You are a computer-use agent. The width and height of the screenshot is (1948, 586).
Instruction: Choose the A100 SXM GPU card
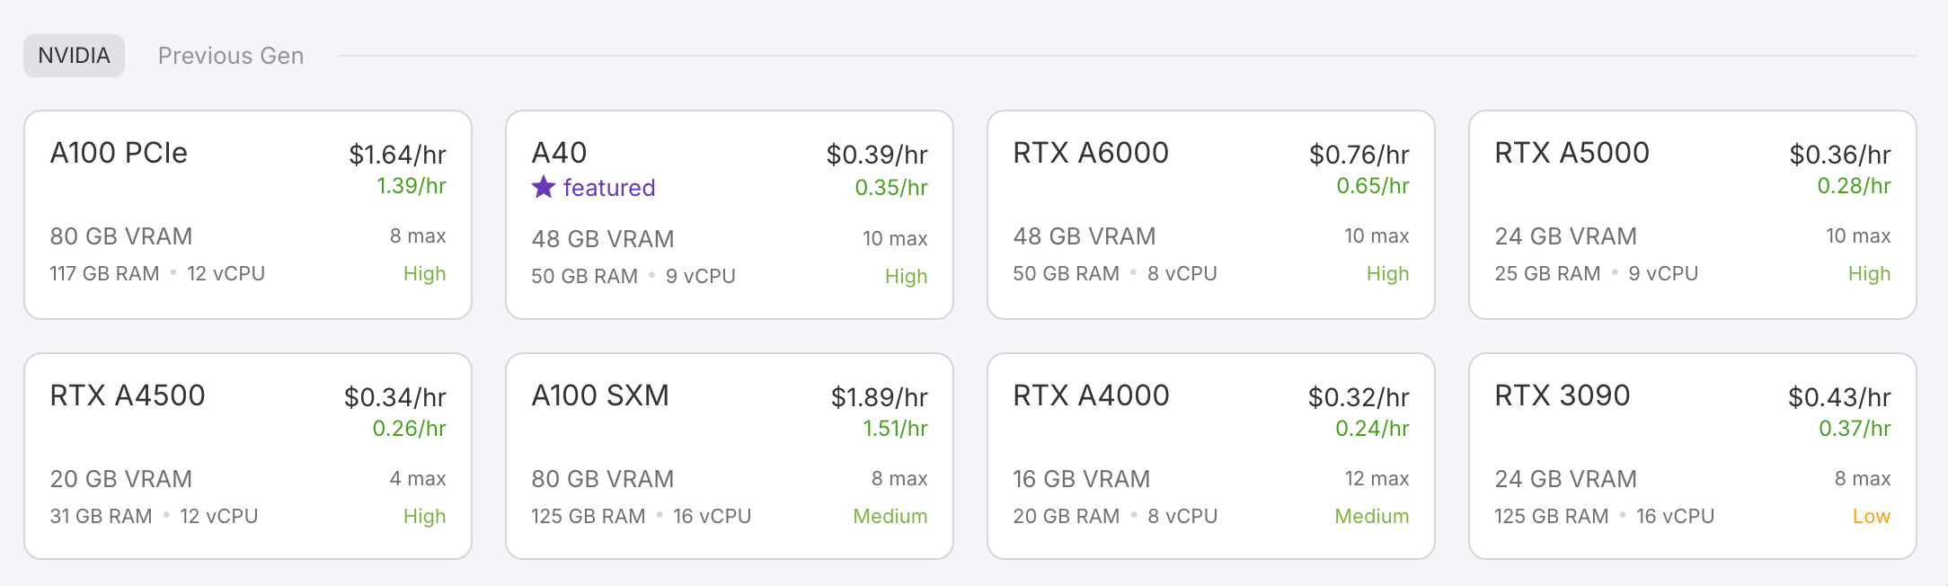[x=730, y=456]
